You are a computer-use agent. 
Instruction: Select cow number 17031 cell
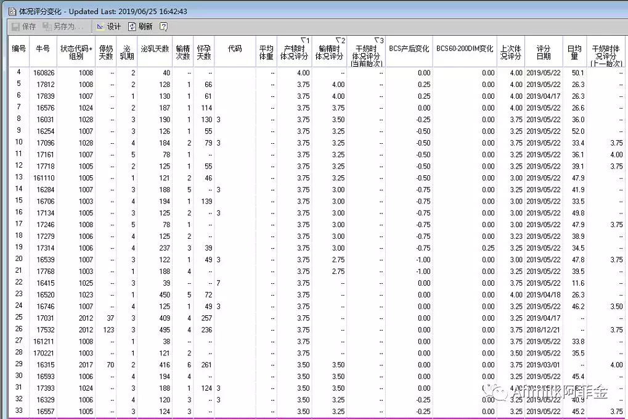pos(46,318)
